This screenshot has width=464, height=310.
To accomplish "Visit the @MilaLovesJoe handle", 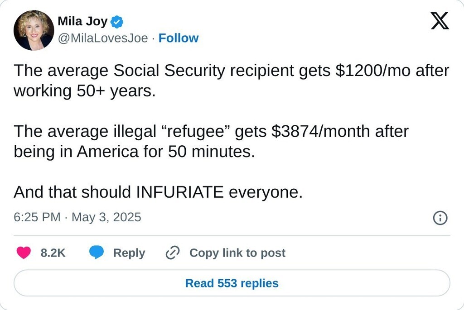I will click(x=102, y=38).
